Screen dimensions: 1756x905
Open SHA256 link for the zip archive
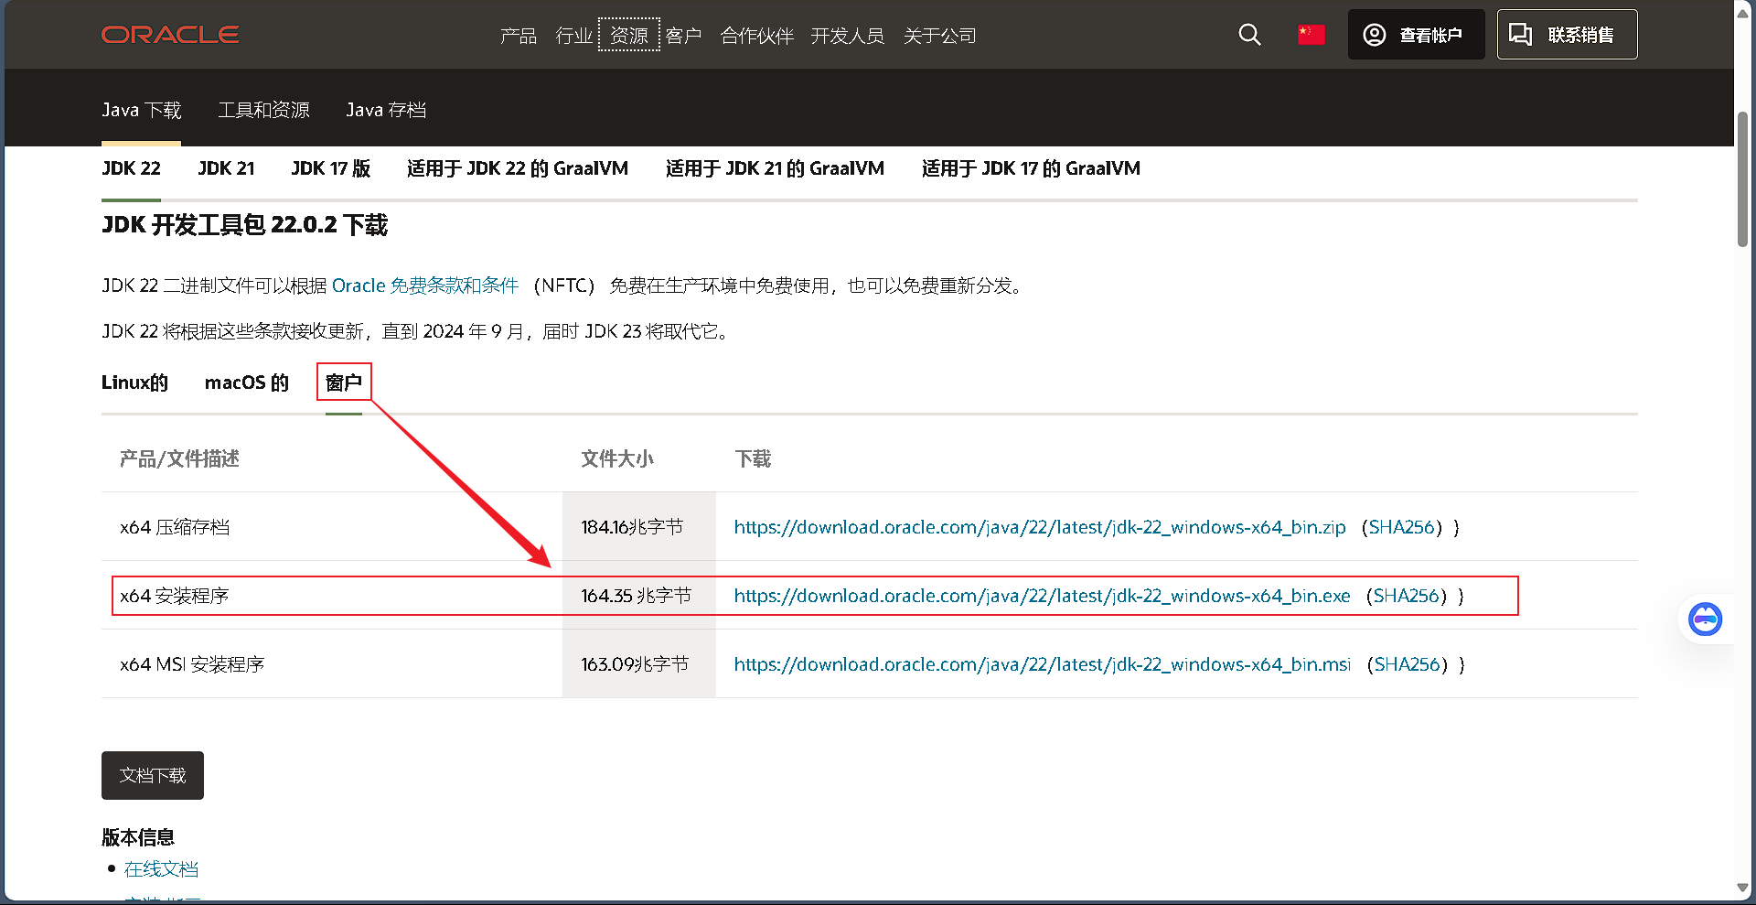pos(1402,527)
